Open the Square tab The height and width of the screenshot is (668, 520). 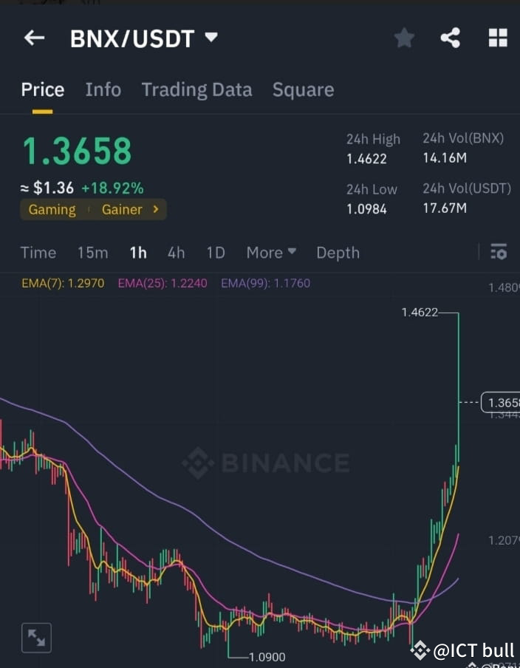point(303,89)
